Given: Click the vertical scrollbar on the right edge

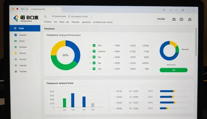Looking at the screenshot, I should (x=196, y=42).
